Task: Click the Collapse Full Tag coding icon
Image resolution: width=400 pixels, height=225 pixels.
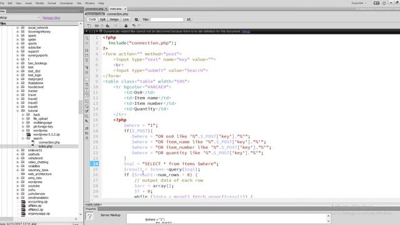Action: (87, 50)
